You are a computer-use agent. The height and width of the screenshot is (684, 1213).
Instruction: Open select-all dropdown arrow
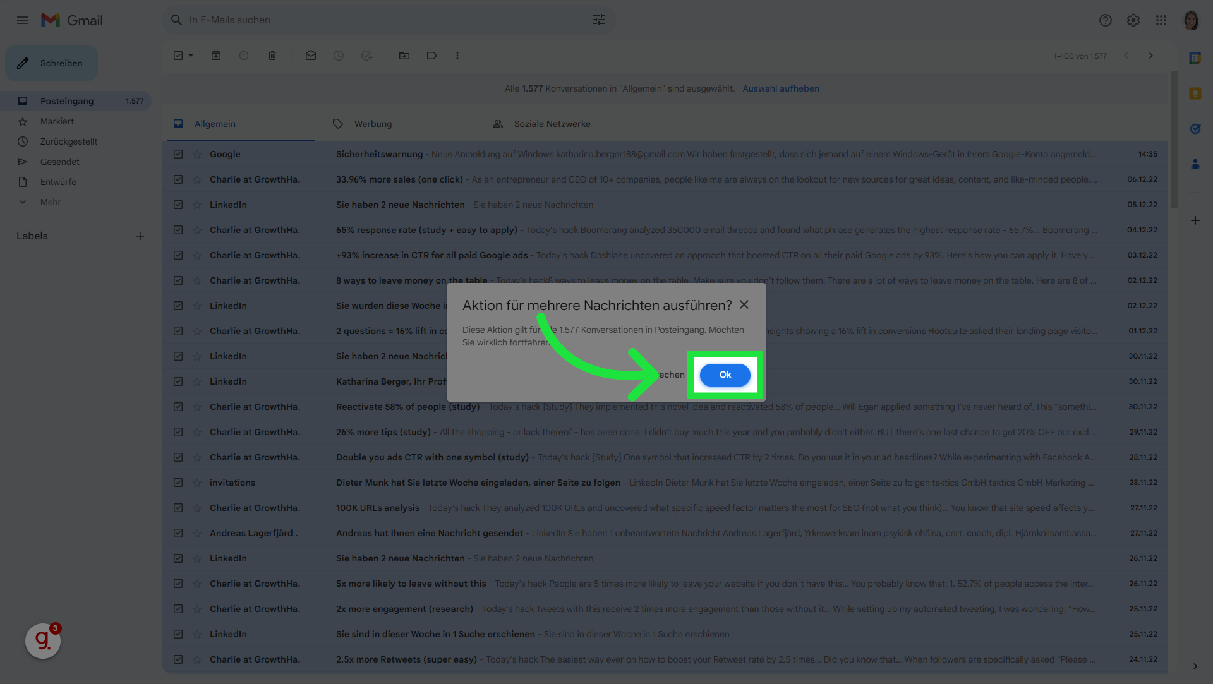[x=191, y=56]
